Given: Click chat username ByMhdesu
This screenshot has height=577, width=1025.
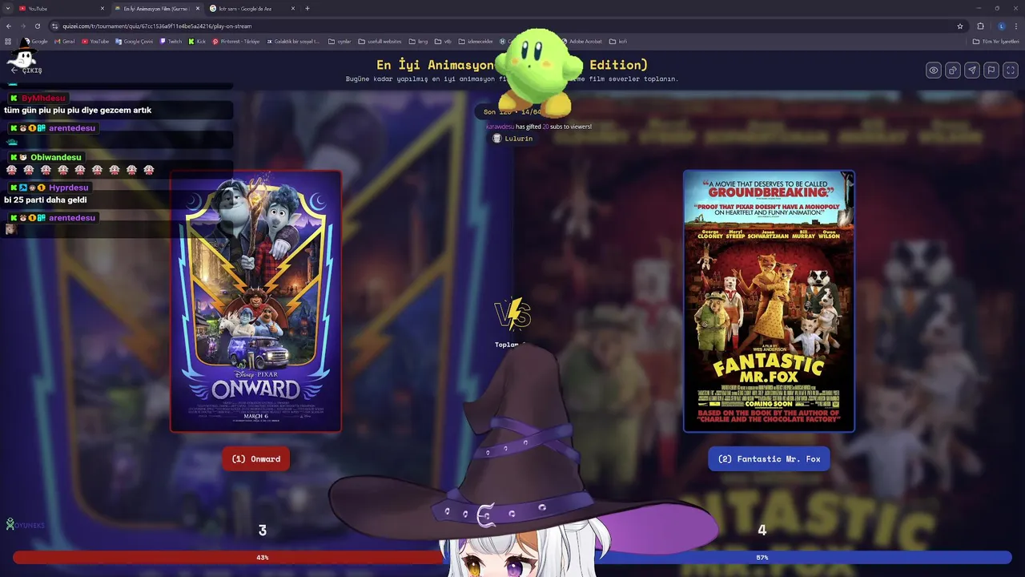Looking at the screenshot, I should (x=43, y=98).
